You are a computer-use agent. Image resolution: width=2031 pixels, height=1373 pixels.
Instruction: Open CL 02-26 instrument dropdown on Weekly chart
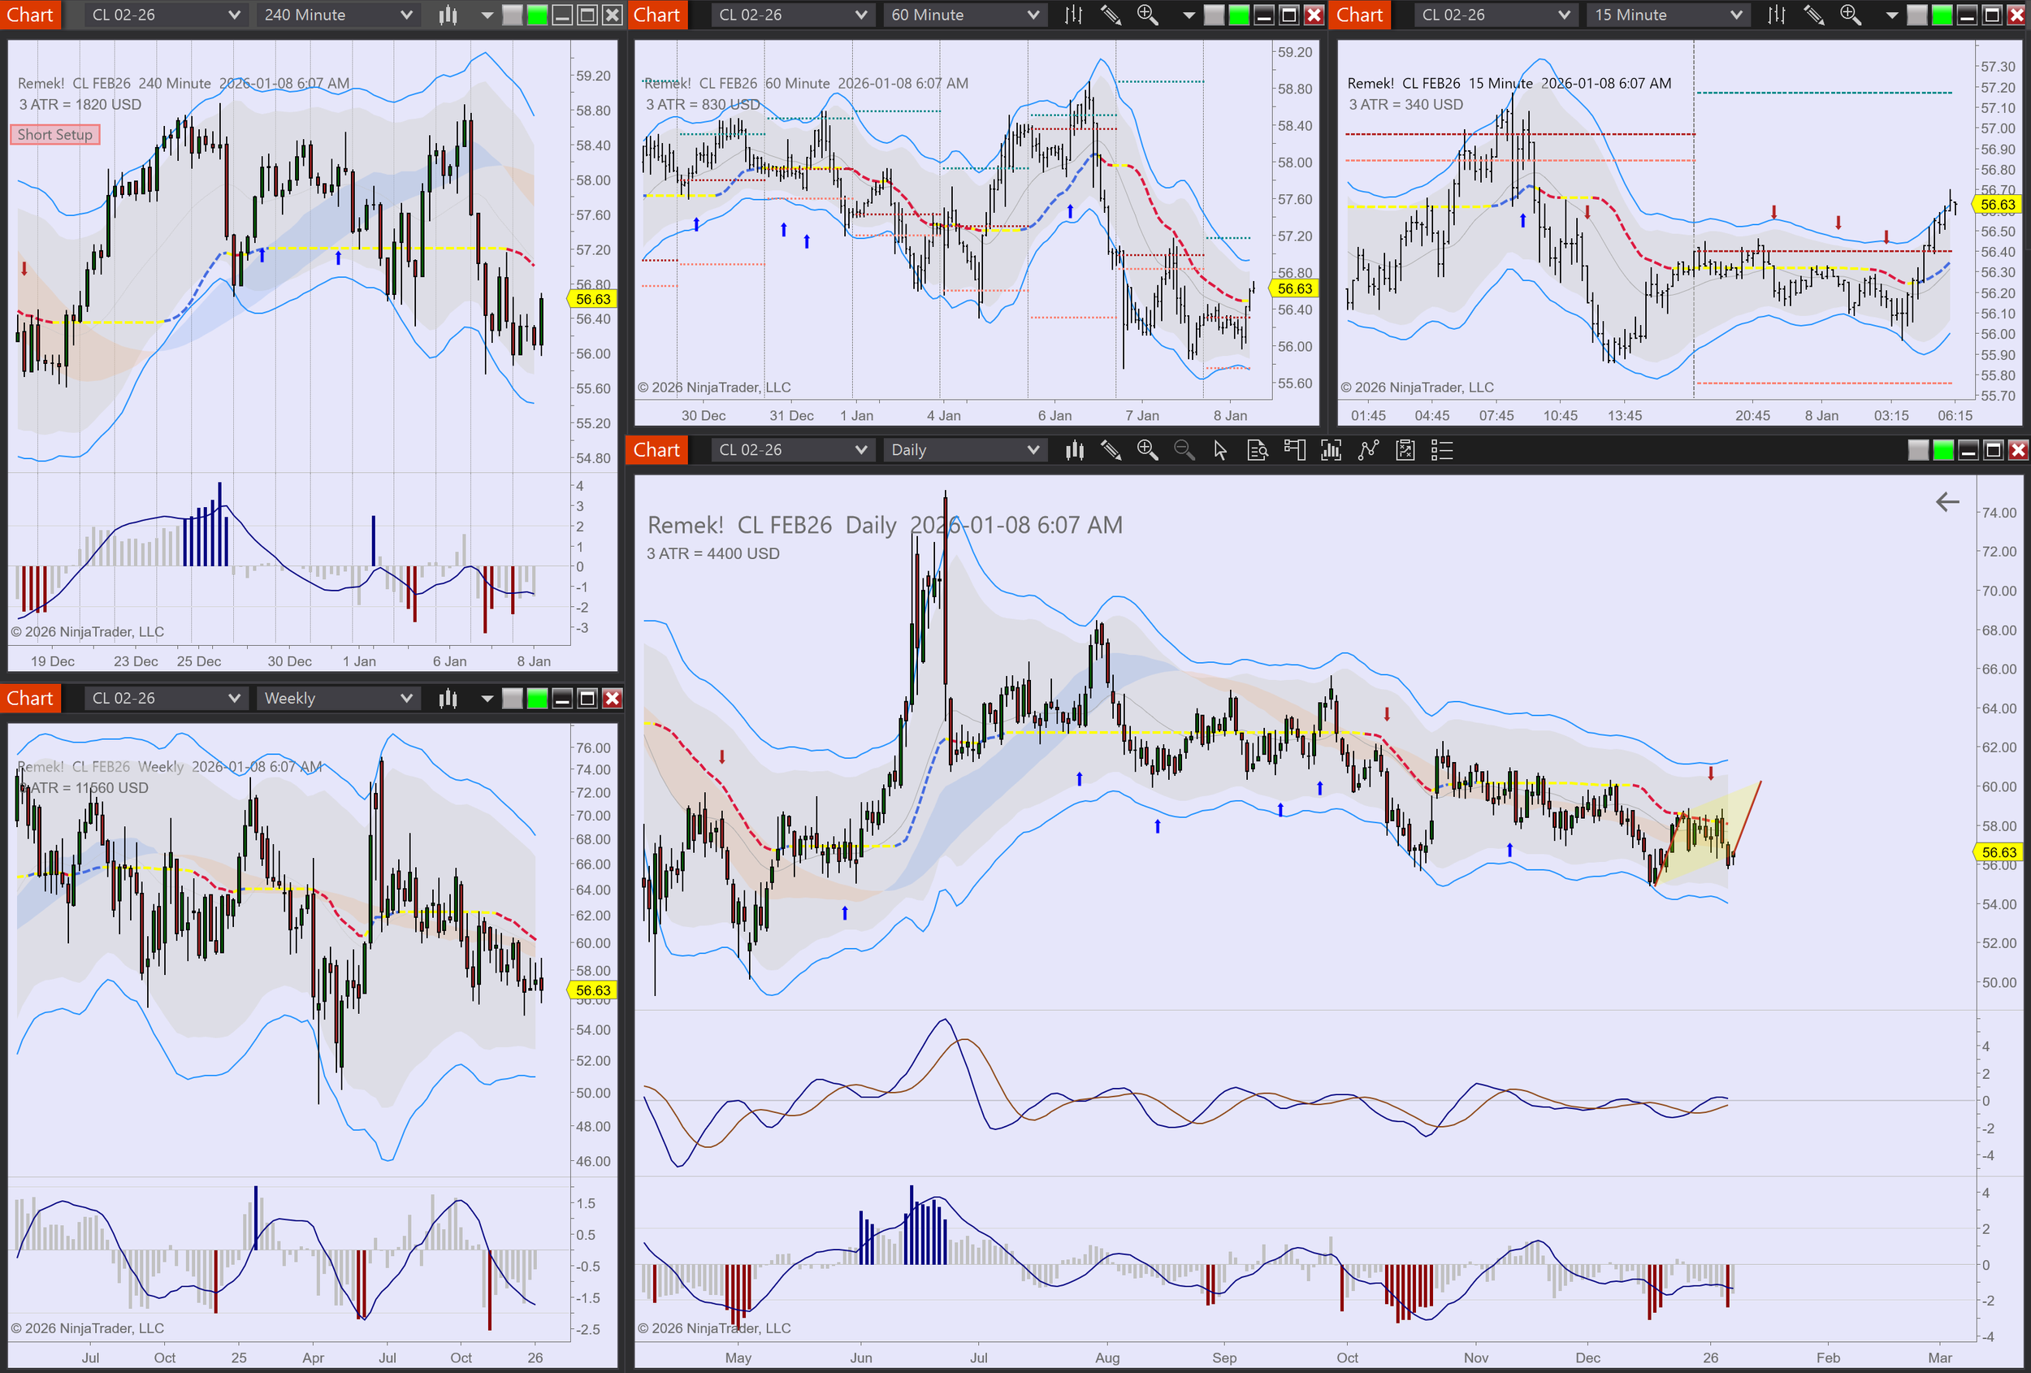click(x=164, y=699)
